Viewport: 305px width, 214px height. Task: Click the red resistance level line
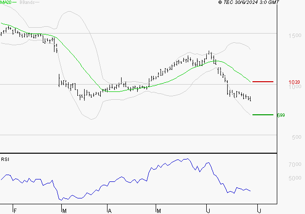263,82
